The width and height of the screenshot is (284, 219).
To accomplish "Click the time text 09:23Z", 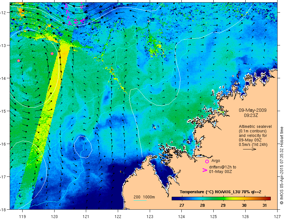I will (251, 115).
